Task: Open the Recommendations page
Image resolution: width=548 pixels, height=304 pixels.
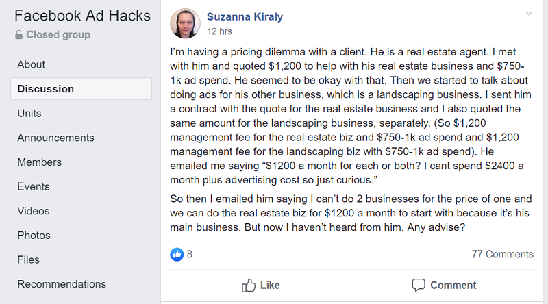Action: tap(62, 283)
